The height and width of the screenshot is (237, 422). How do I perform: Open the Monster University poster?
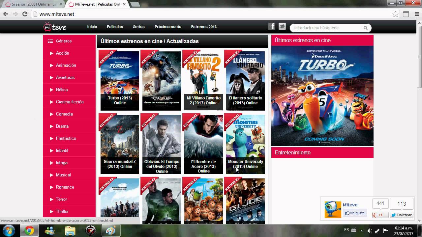[245, 144]
